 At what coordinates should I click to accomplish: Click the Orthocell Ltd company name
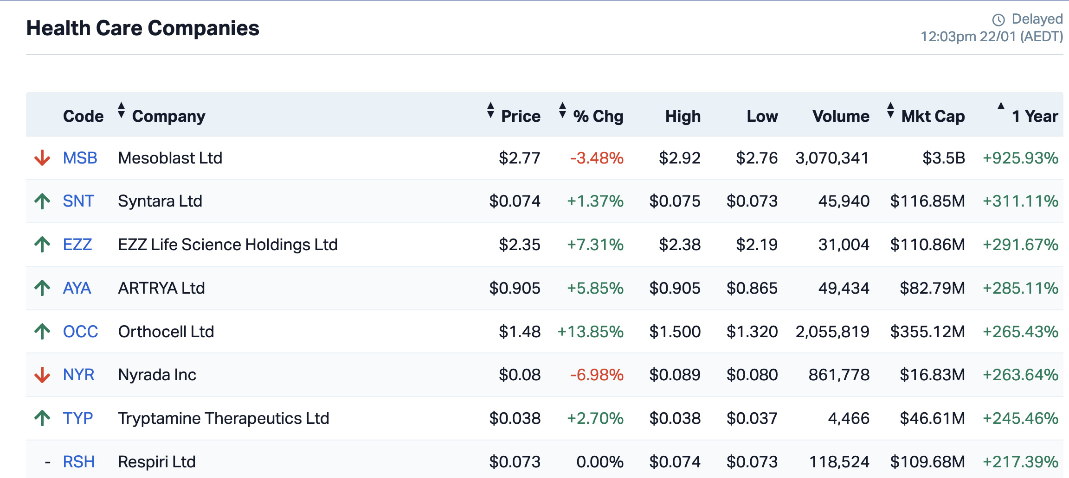166,332
